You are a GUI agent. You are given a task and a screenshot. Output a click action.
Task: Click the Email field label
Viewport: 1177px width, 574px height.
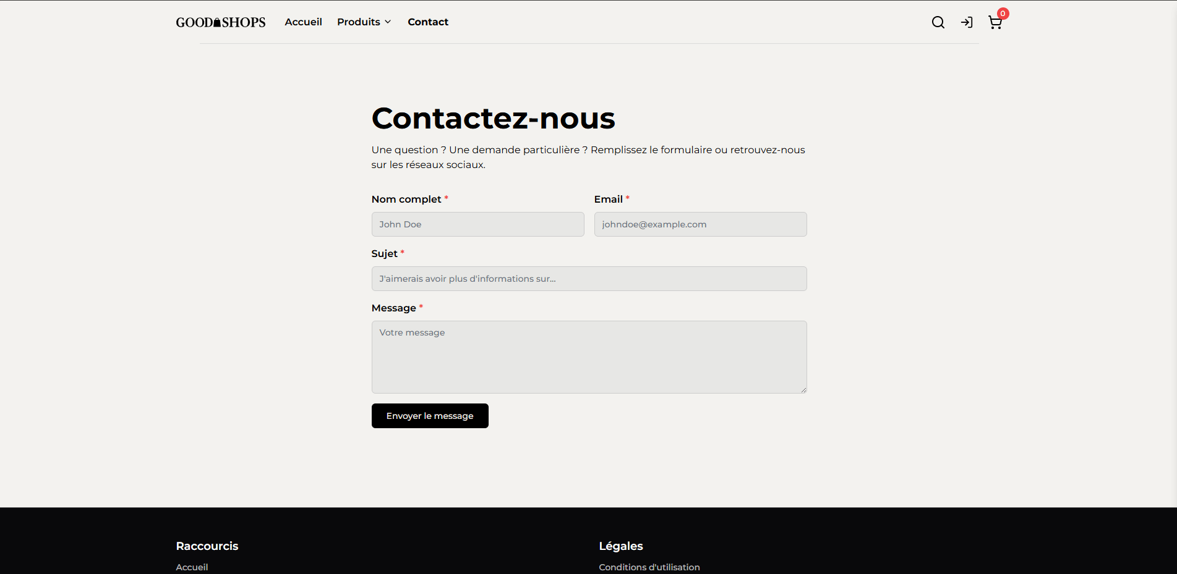[608, 199]
